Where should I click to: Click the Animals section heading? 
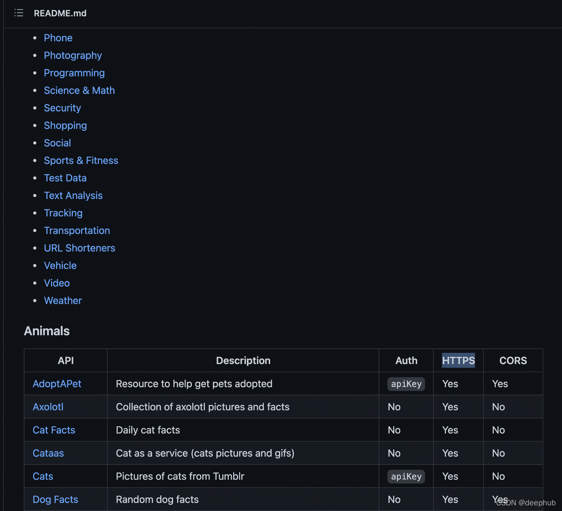point(47,331)
